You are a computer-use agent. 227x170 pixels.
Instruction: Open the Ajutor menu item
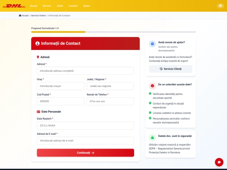(87, 6)
